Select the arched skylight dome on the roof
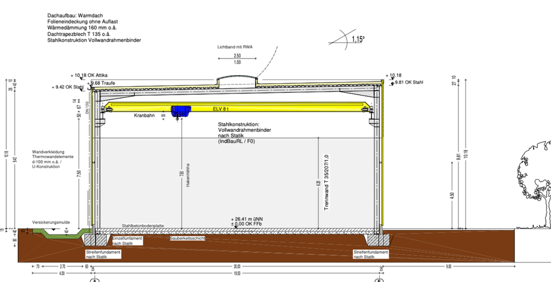The image size is (551, 282). click(x=236, y=81)
